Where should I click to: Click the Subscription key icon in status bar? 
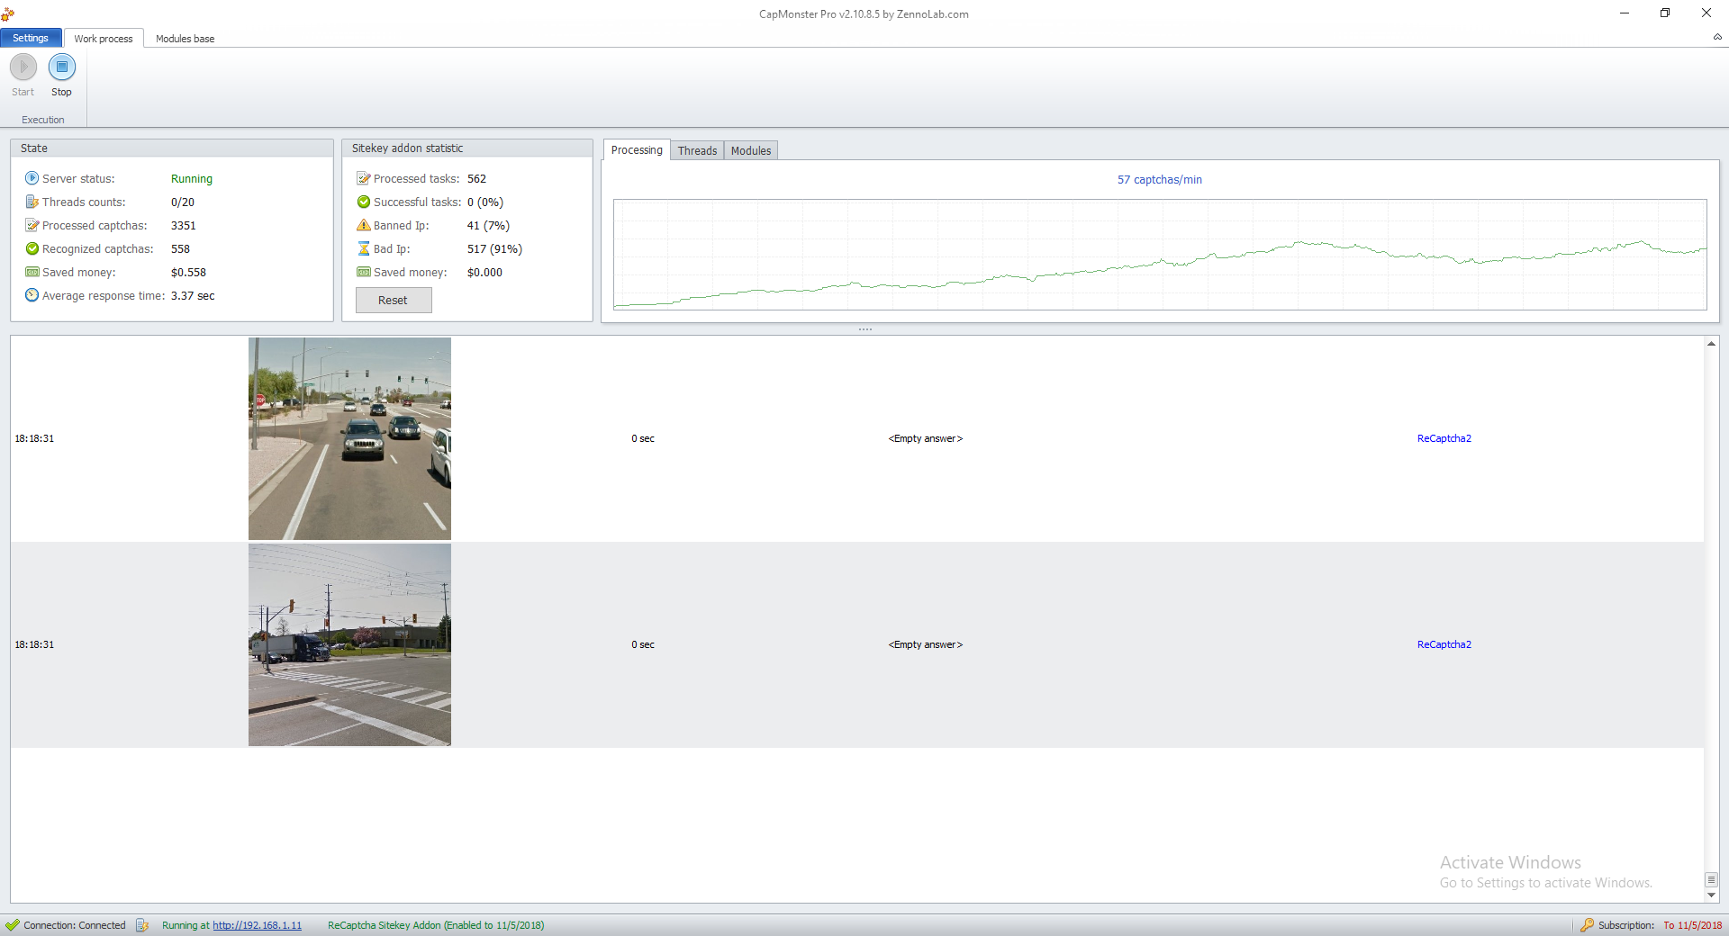tap(1587, 925)
